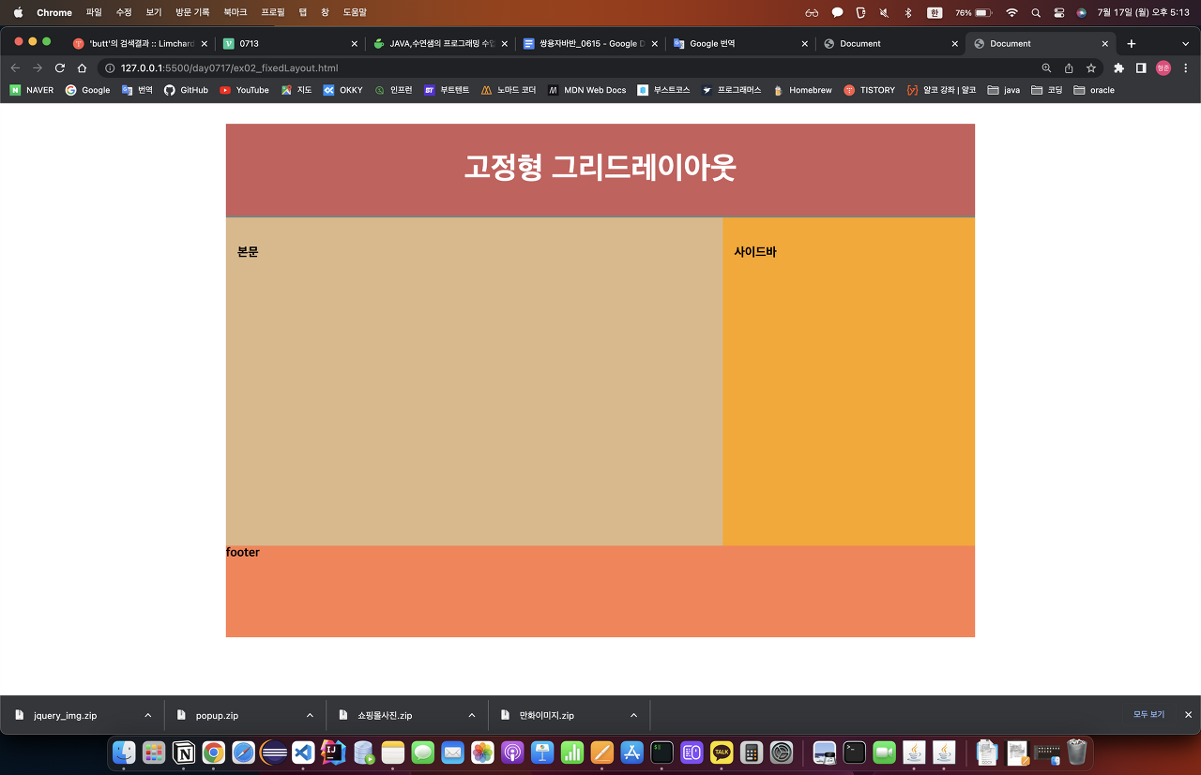
Task: Open the 부트텐트 bookmark
Action: click(447, 90)
